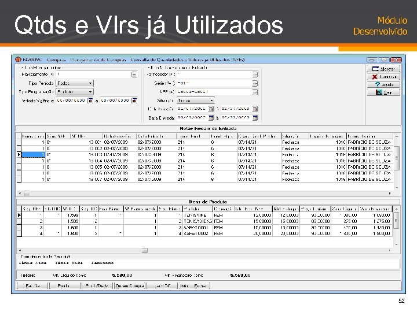Viewport: 417px width, 312px height.
Task: Click the Cancelar button with red X
Action: coord(383,77)
